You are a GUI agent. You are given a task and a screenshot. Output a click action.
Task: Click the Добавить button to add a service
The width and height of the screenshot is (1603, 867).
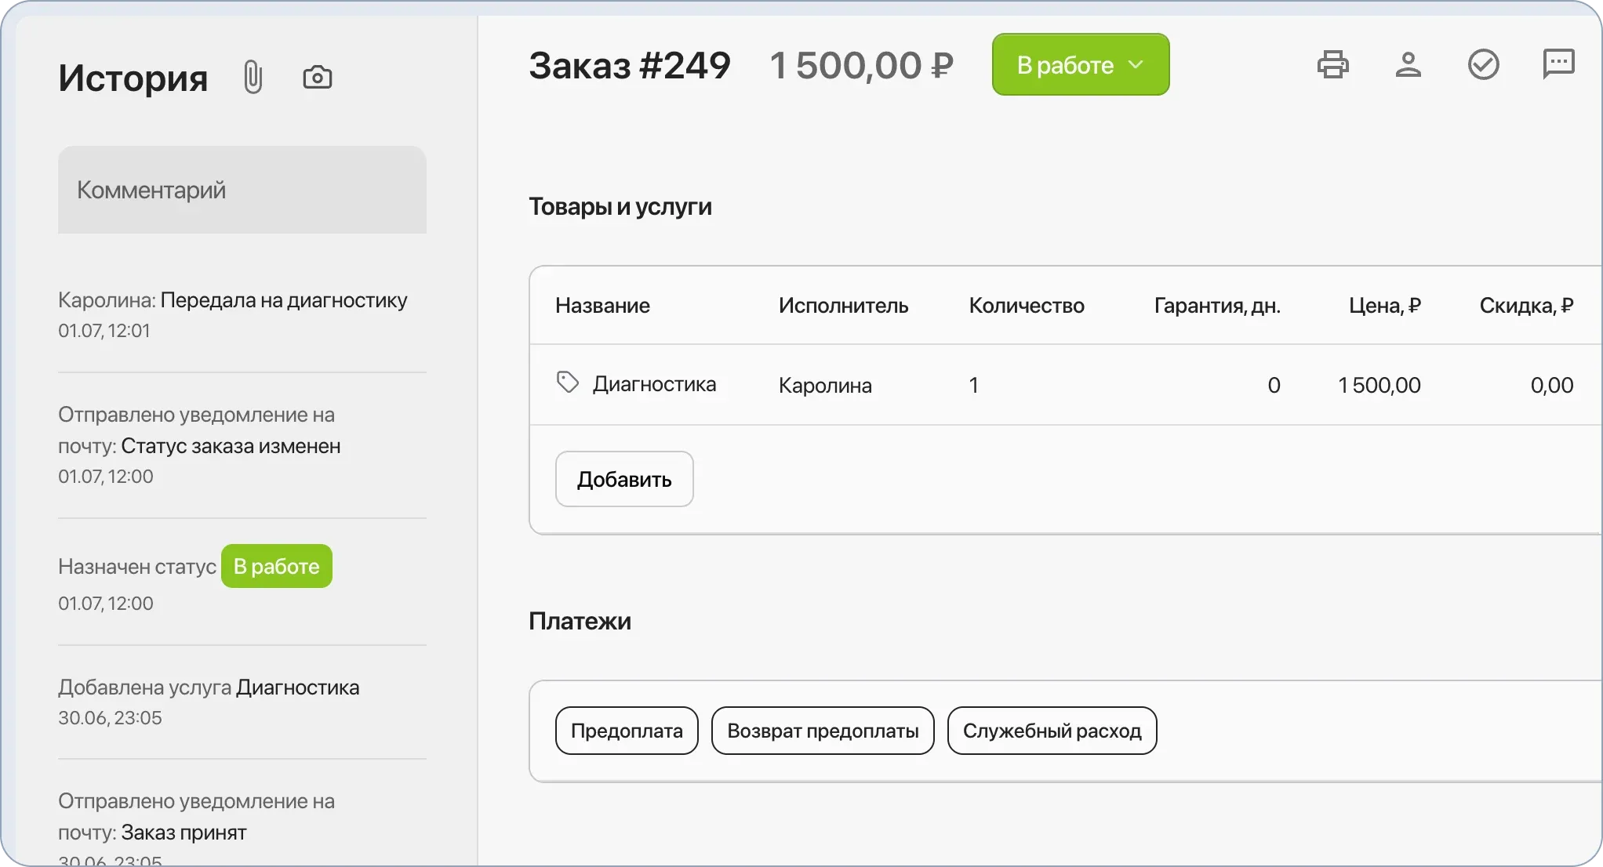point(623,478)
